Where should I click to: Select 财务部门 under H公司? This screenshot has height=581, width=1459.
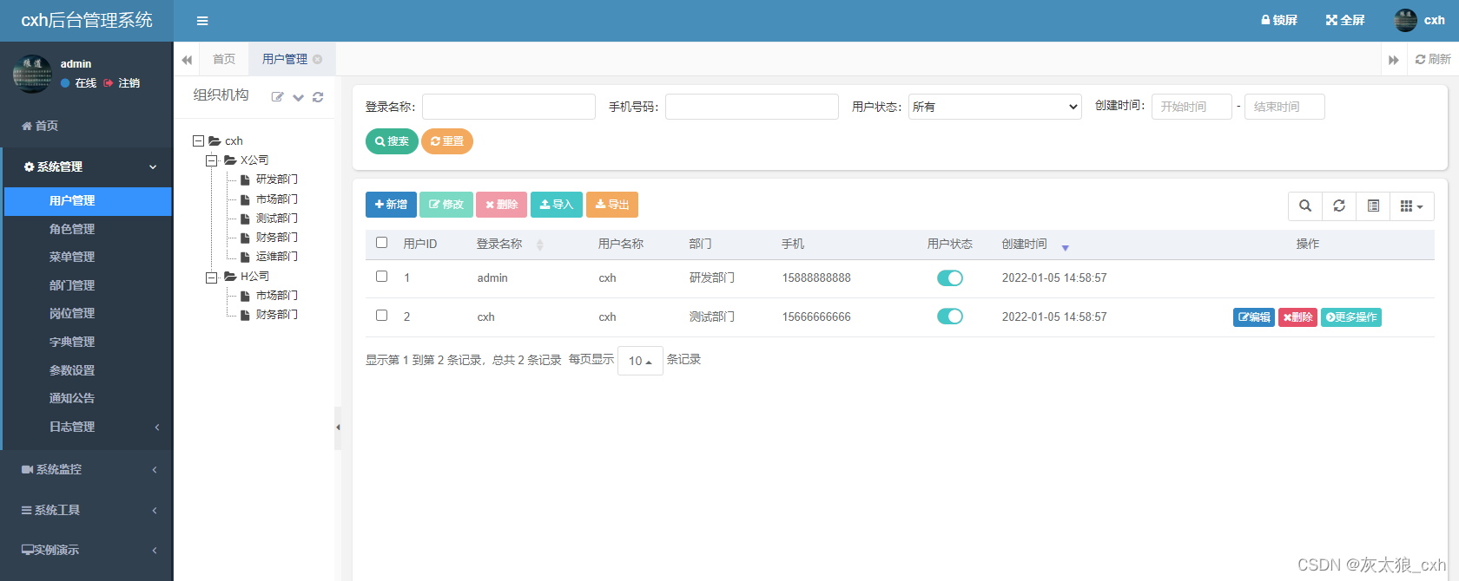tap(276, 315)
